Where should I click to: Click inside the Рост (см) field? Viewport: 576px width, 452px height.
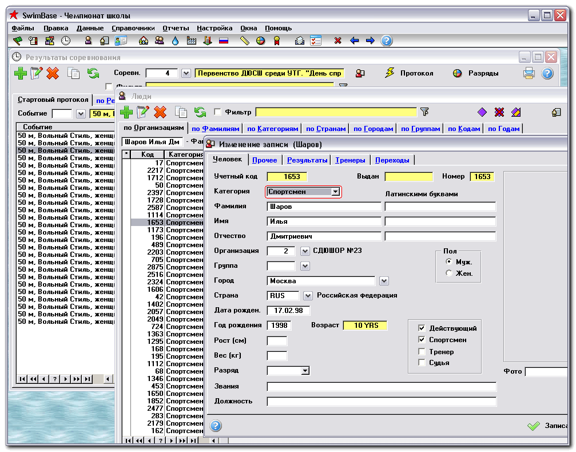[x=276, y=340]
